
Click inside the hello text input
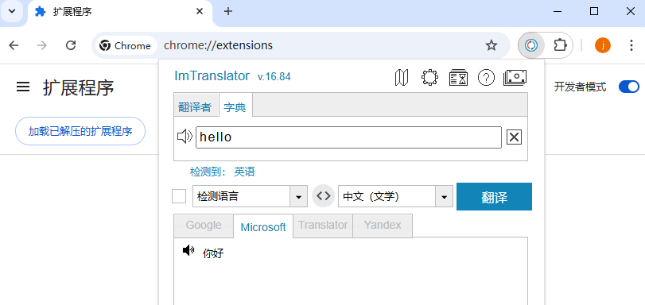(348, 137)
